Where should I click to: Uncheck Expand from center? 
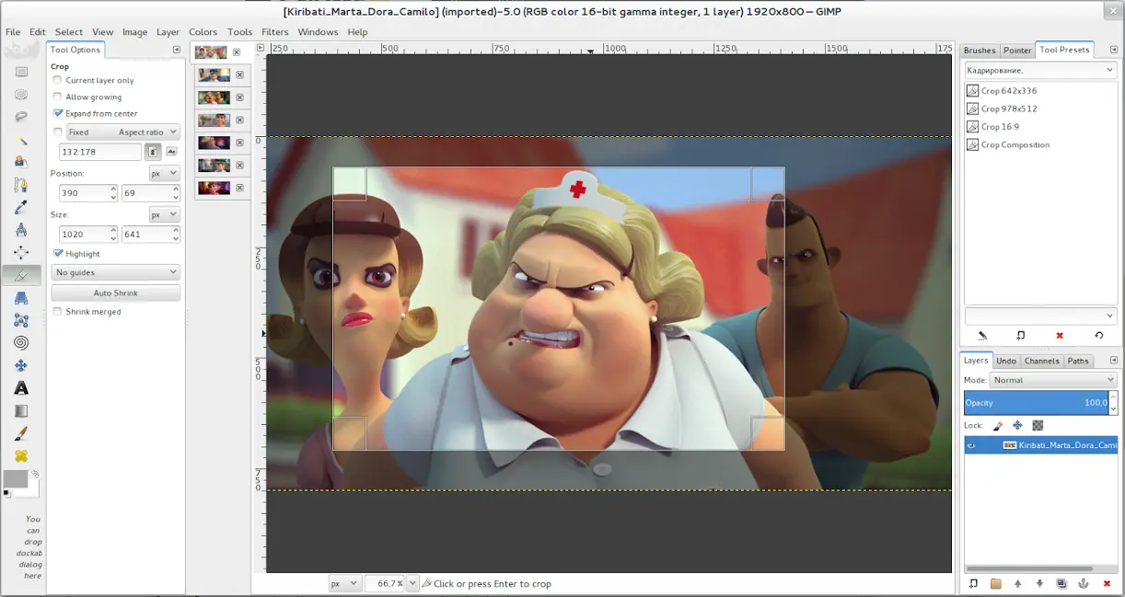click(58, 113)
